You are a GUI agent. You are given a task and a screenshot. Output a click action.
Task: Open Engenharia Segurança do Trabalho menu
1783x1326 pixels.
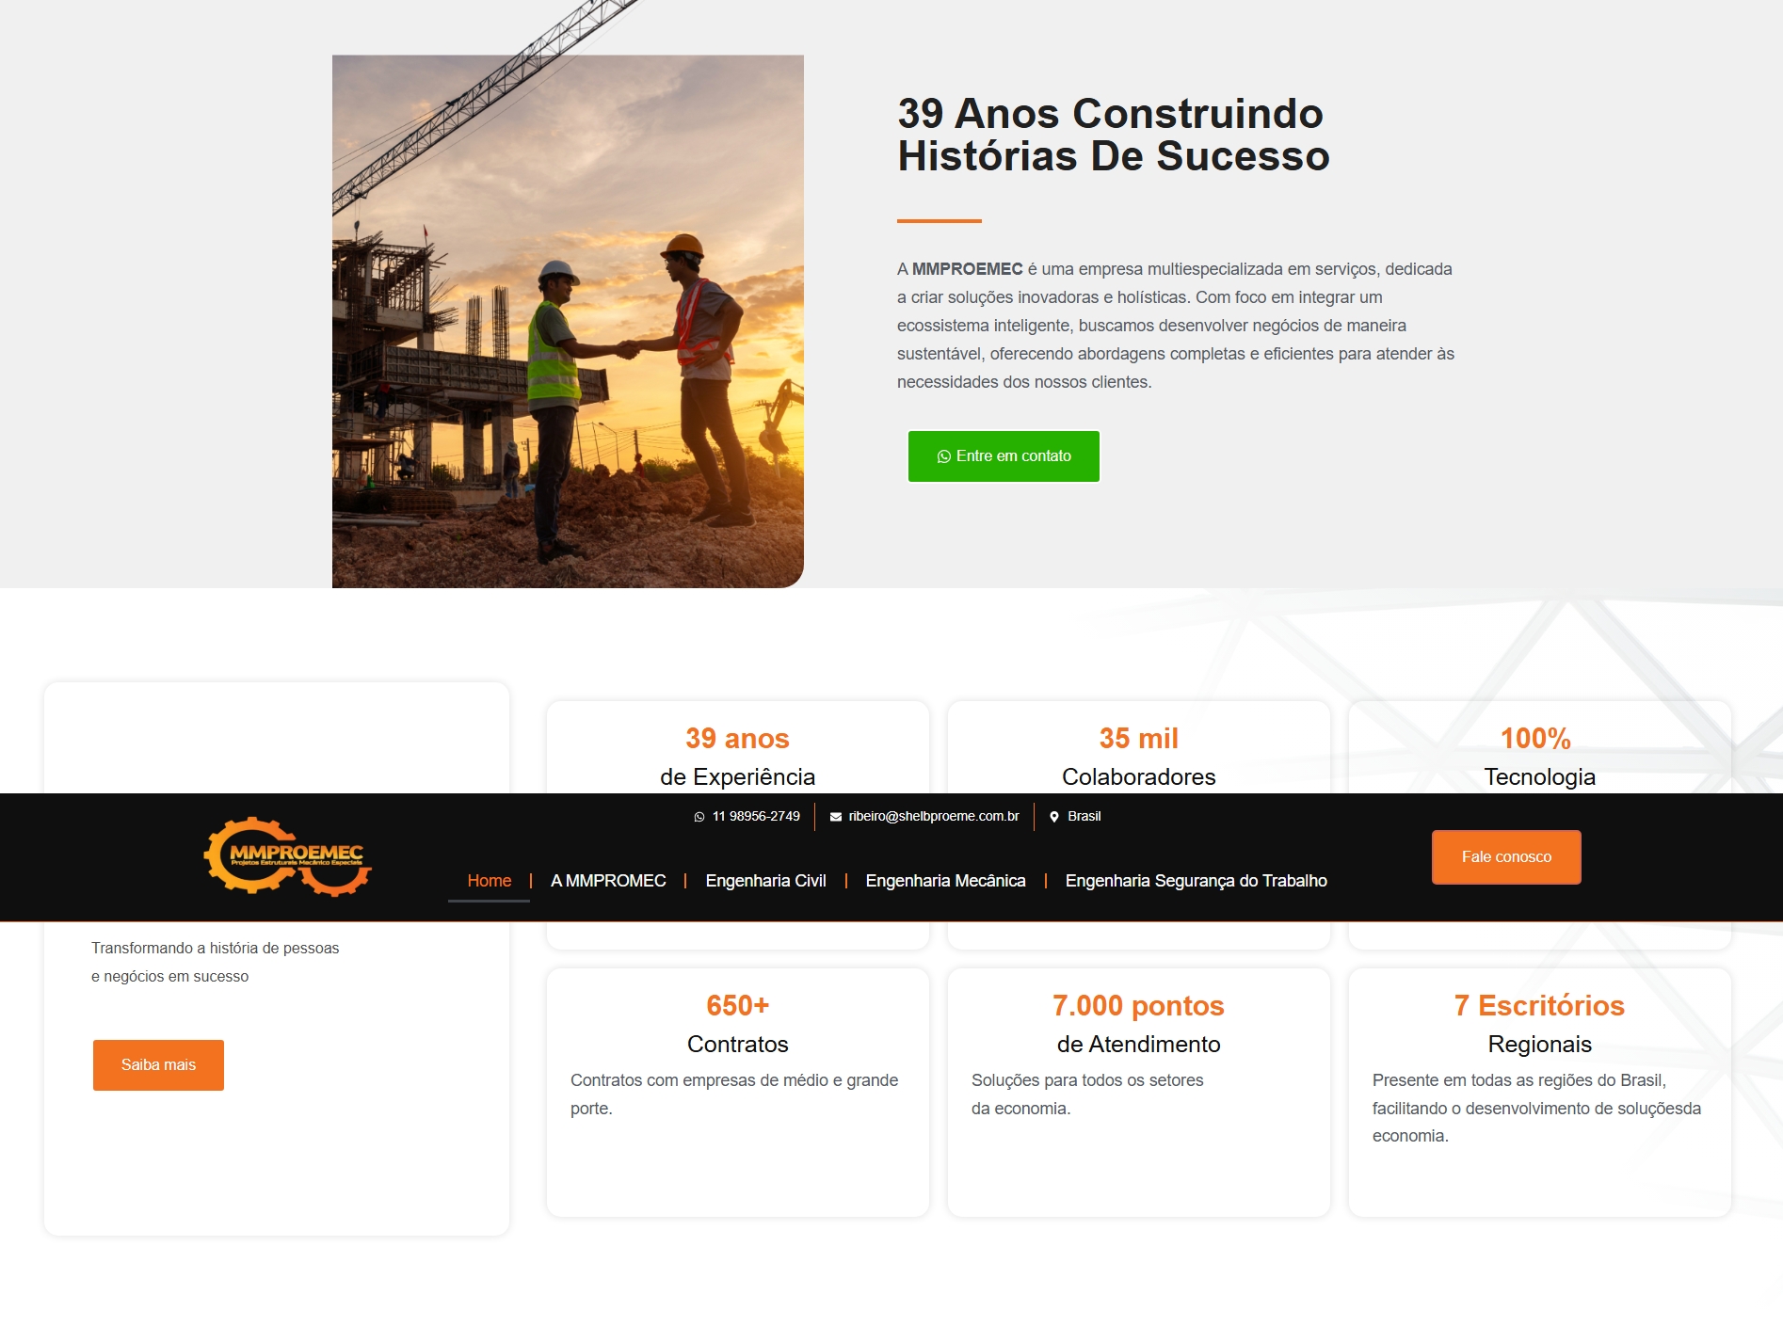pos(1196,881)
